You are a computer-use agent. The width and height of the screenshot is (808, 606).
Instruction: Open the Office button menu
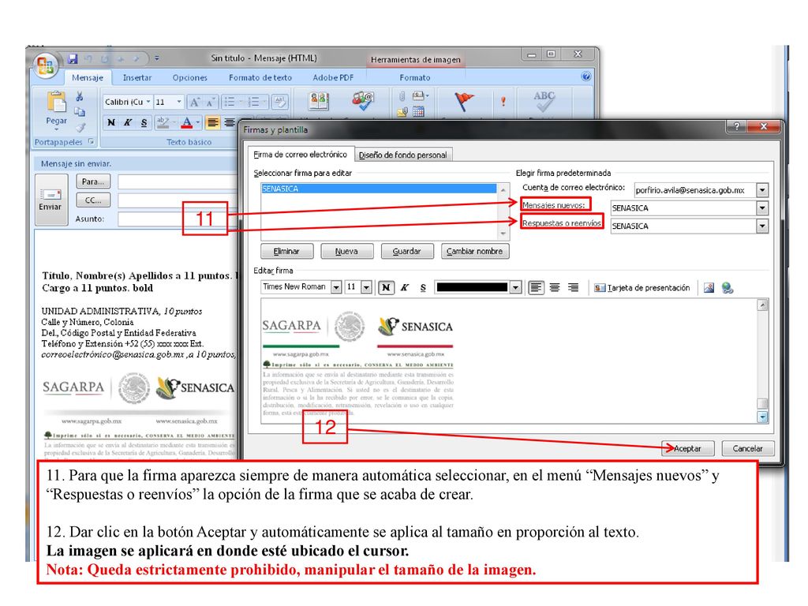(45, 66)
